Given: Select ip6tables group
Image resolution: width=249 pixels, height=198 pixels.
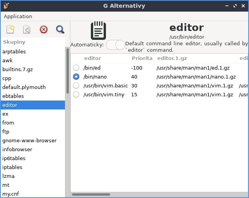Looking at the screenshot, I should tap(33, 158).
